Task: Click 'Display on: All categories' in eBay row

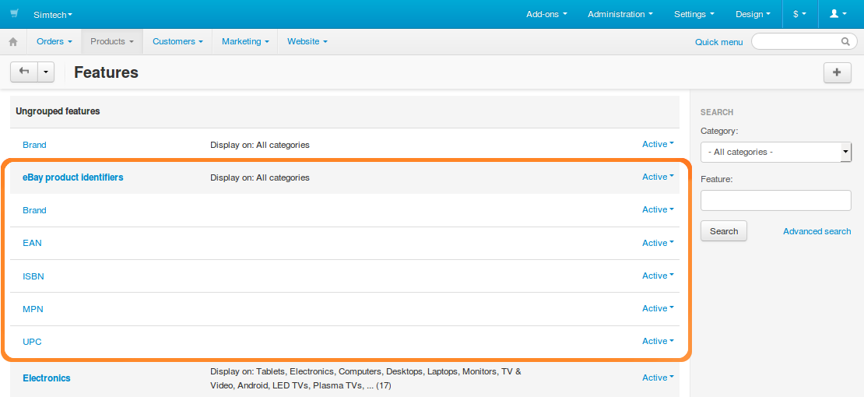Action: [x=260, y=177]
